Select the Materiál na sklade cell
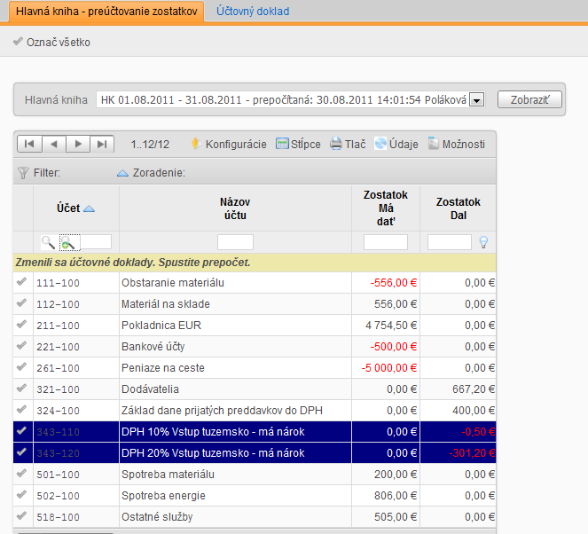The image size is (588, 534). click(x=235, y=304)
